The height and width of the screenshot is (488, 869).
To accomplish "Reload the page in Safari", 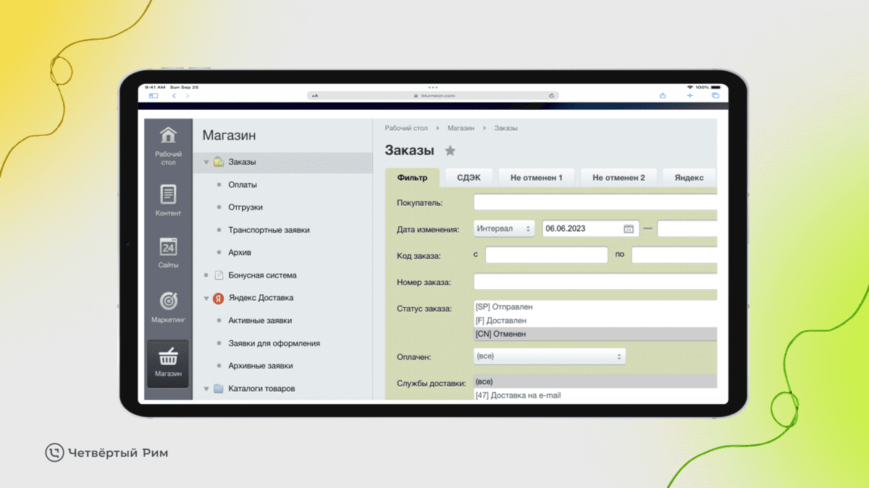I will (552, 95).
